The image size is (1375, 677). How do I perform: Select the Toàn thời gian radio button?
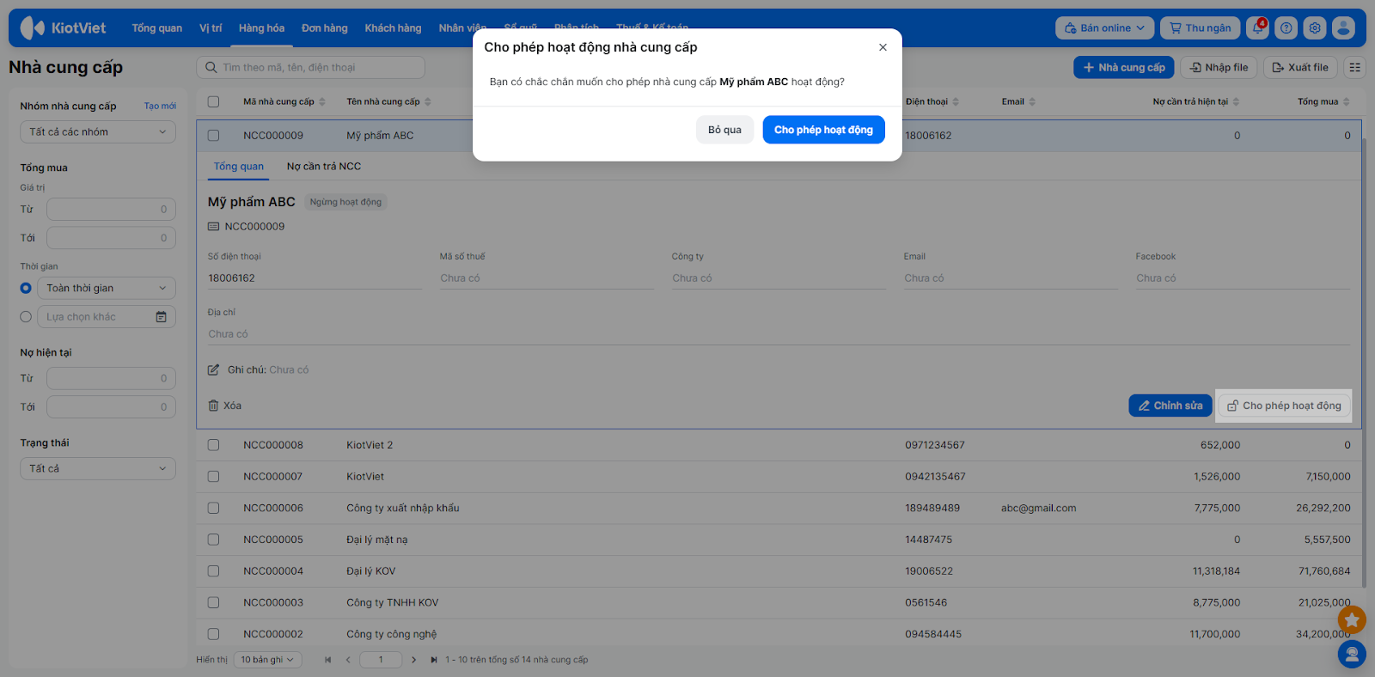(26, 289)
